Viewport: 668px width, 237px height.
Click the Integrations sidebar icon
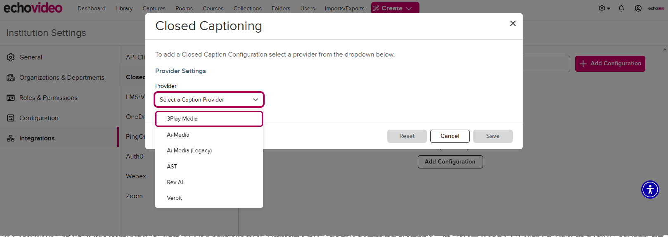[11, 138]
